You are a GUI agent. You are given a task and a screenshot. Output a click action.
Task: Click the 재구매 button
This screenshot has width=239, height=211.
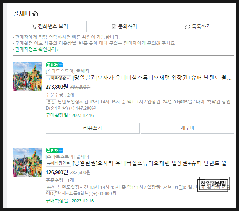coord(187,128)
